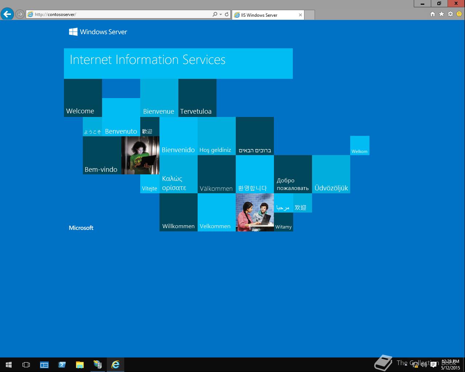Click the Bienvenido tile

pyautogui.click(x=178, y=136)
